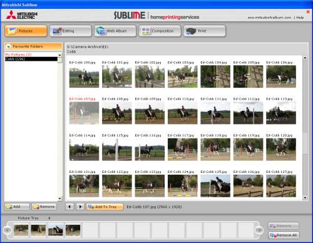The image size is (313, 243).
Task: Select third picture in Picture Tray
Action: pos(56,230)
